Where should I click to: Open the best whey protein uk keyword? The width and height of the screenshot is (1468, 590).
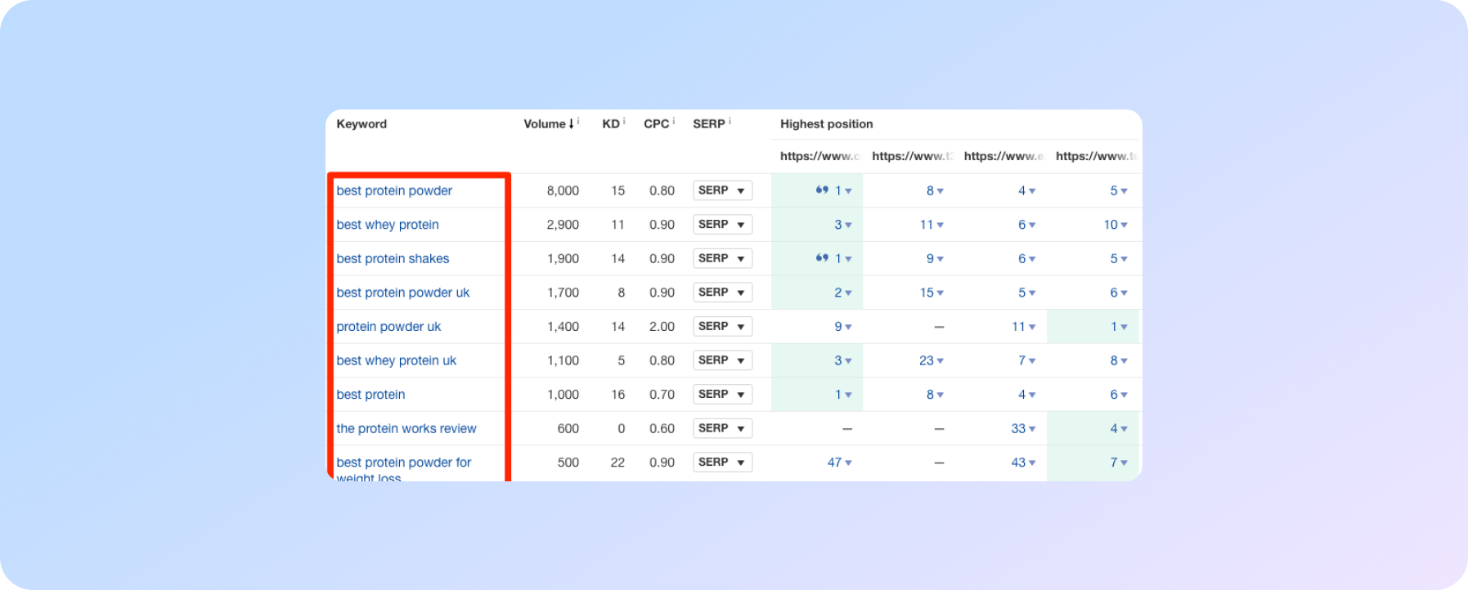[397, 360]
